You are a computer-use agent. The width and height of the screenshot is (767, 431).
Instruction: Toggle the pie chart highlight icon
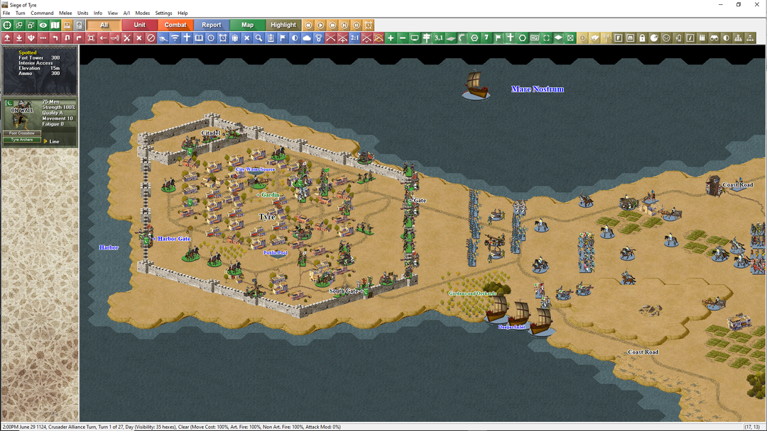tap(654, 38)
